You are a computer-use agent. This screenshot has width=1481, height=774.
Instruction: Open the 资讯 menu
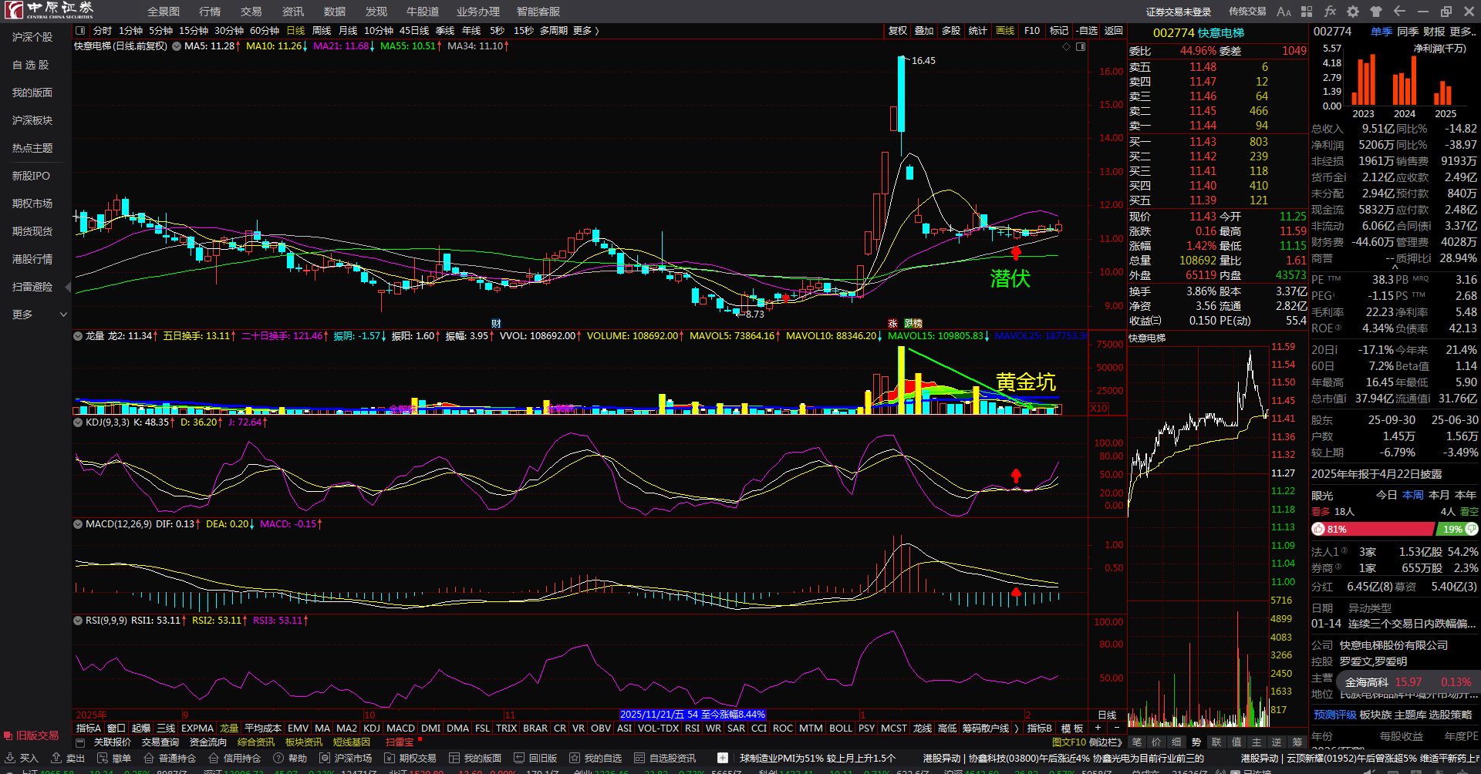click(293, 12)
